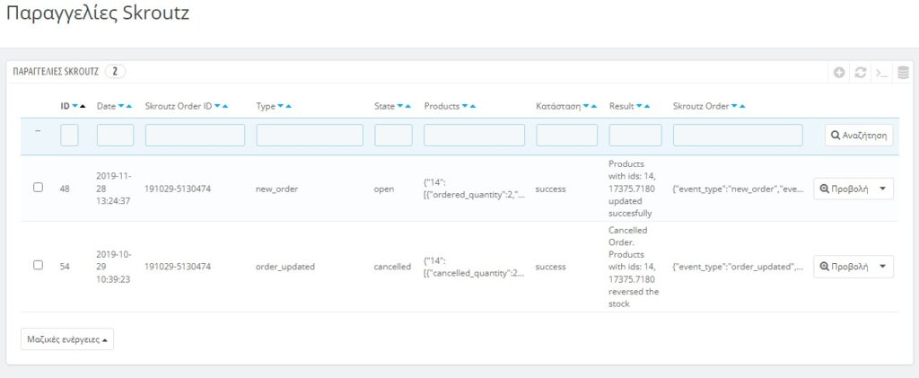Click the success status in row 48
Screen dimensions: 919x378
[x=550, y=189]
